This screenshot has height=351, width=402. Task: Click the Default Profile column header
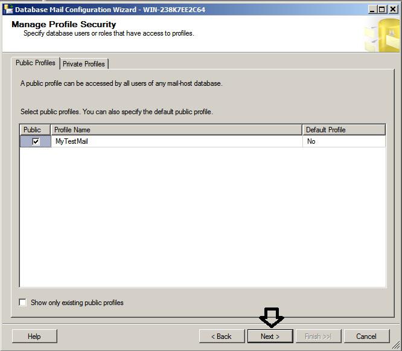pyautogui.click(x=344, y=130)
